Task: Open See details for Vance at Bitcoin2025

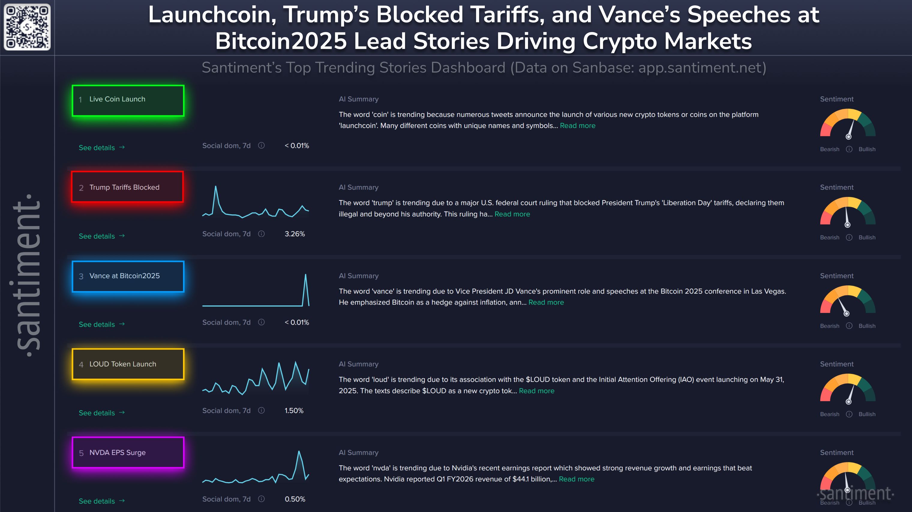Action: 101,324
